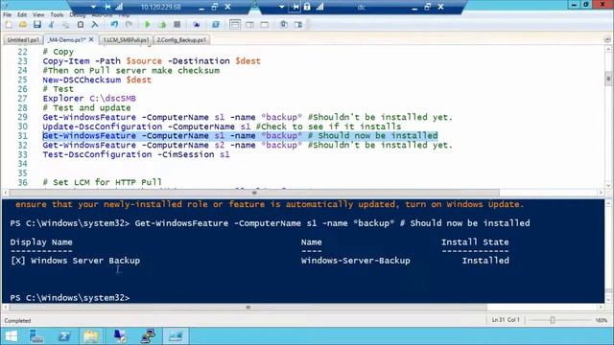Image resolution: width=614 pixels, height=345 pixels.
Task: Click the Paste clipboard toolbar icon
Action: (x=81, y=25)
